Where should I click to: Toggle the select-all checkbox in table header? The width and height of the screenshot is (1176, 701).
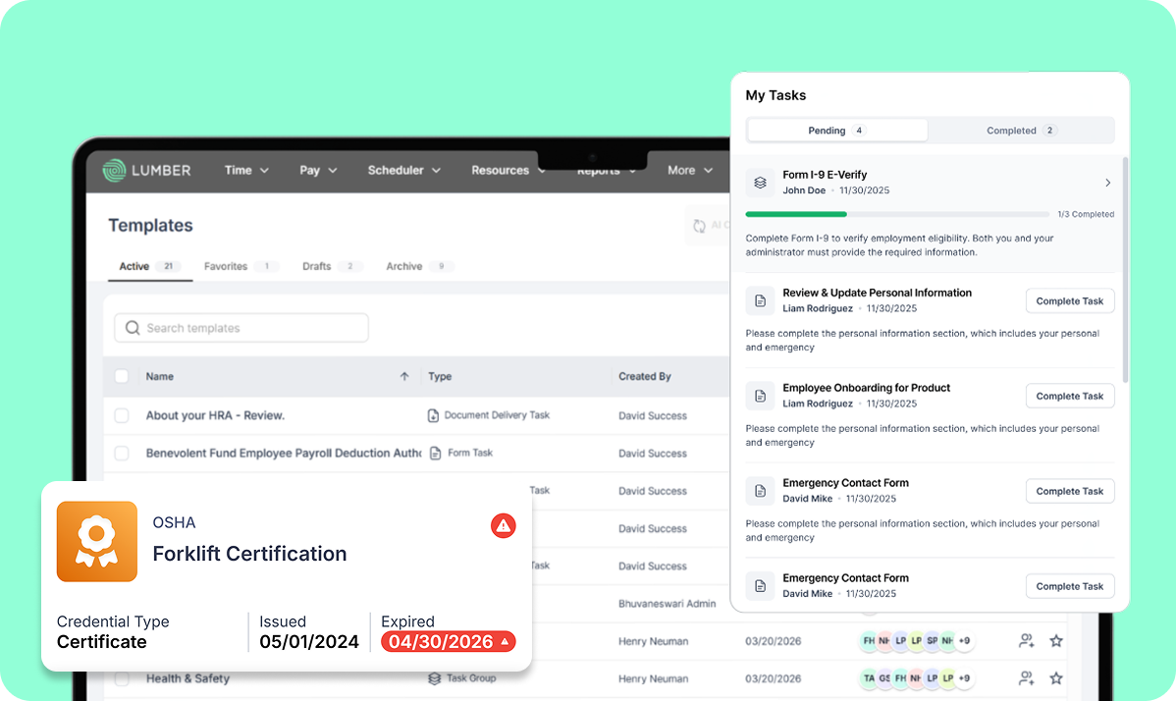tap(122, 376)
